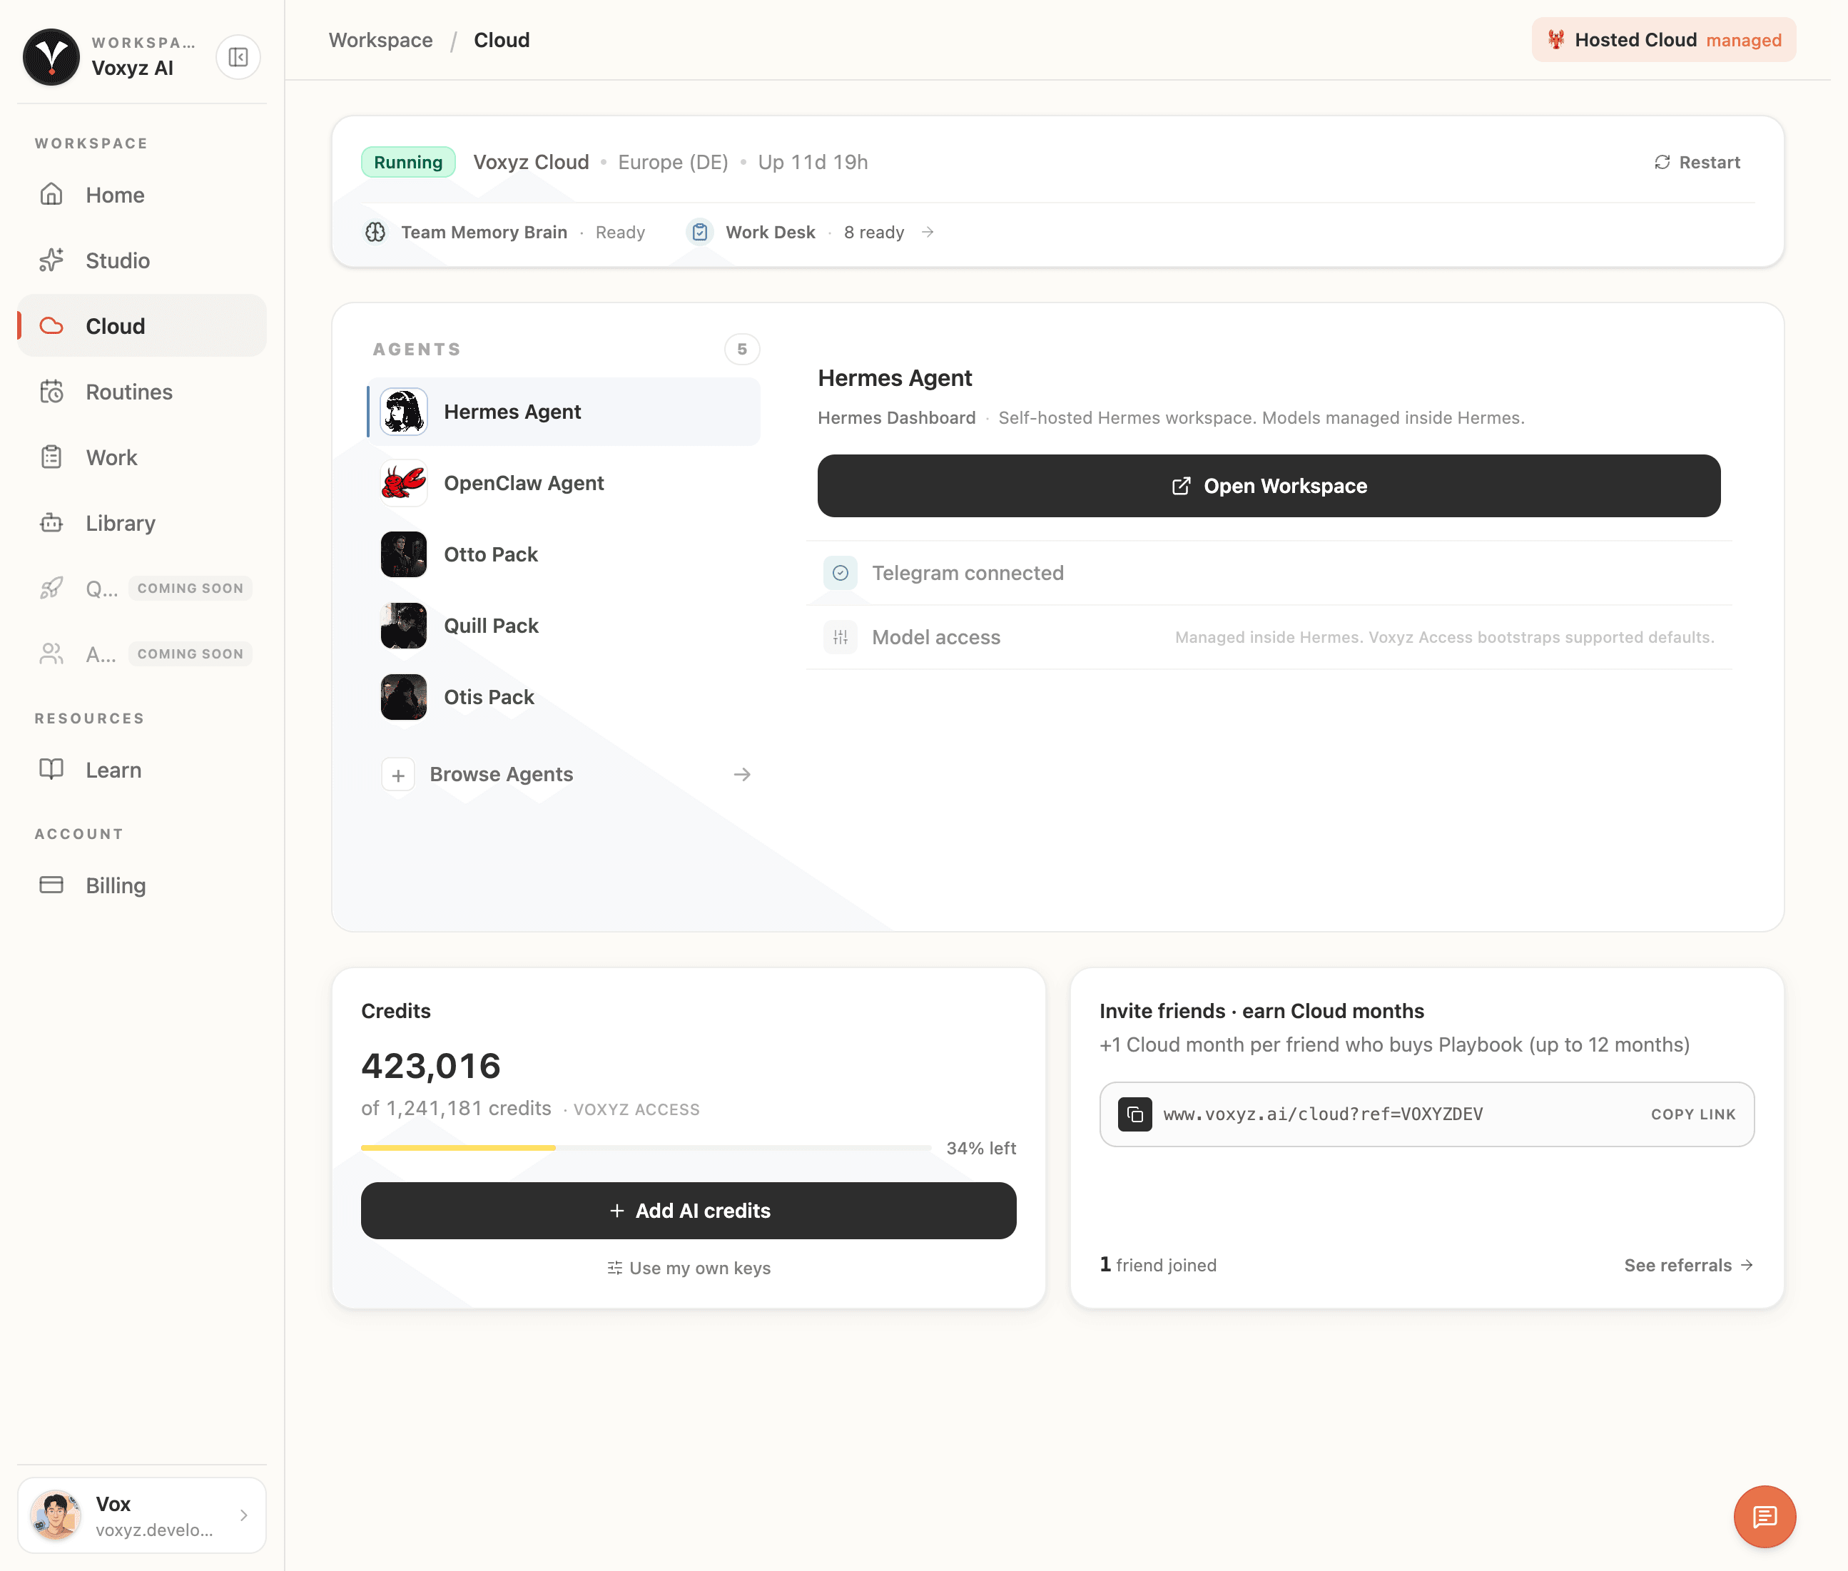Screen dimensions: 1848x1571
Task: Click the credits progress bar
Action: pyautogui.click(x=646, y=1148)
